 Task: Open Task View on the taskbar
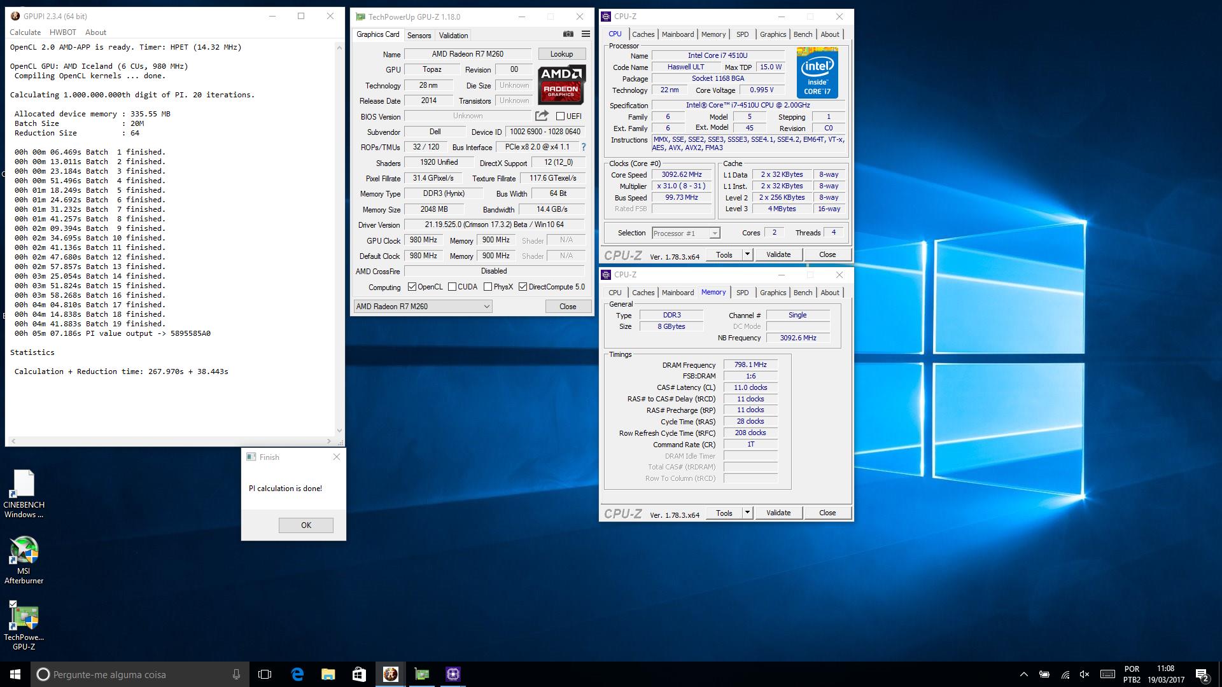pyautogui.click(x=265, y=674)
